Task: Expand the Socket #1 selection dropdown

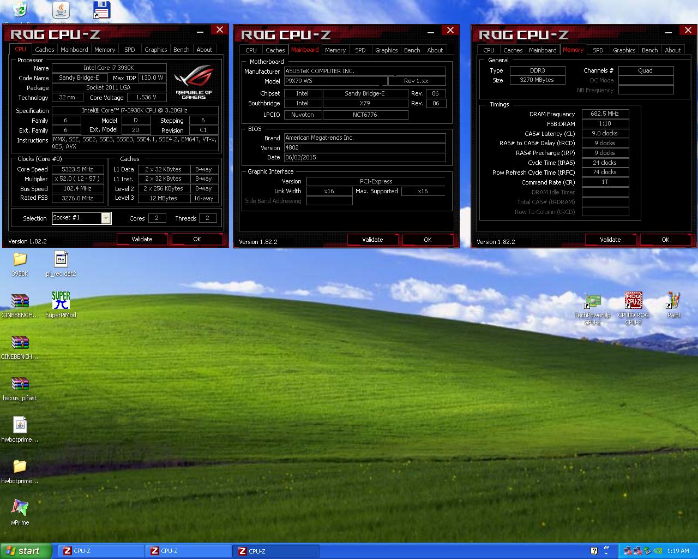Action: tap(106, 218)
